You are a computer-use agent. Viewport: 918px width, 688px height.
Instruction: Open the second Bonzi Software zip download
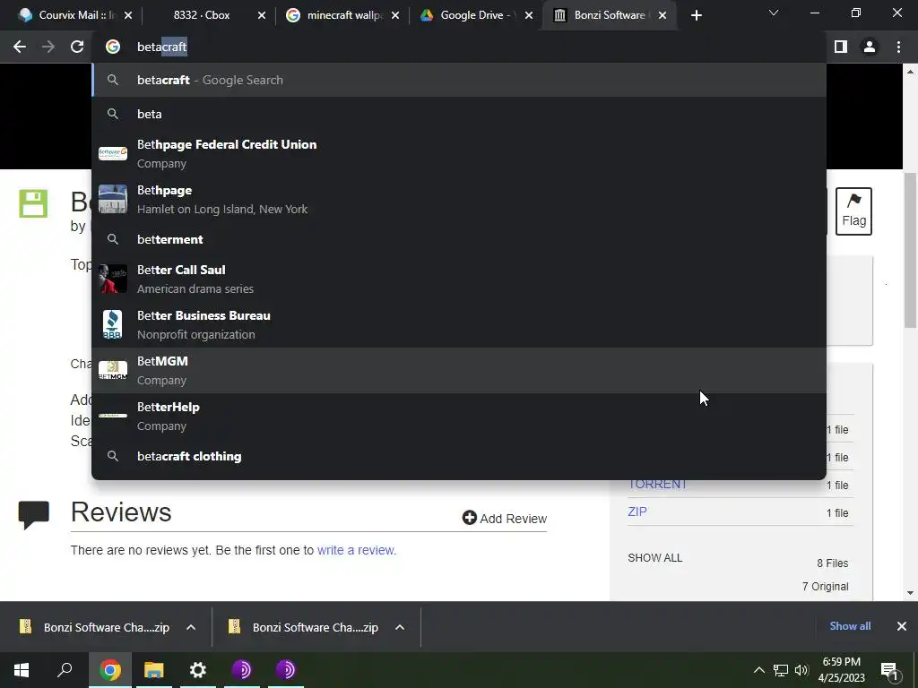pyautogui.click(x=304, y=627)
